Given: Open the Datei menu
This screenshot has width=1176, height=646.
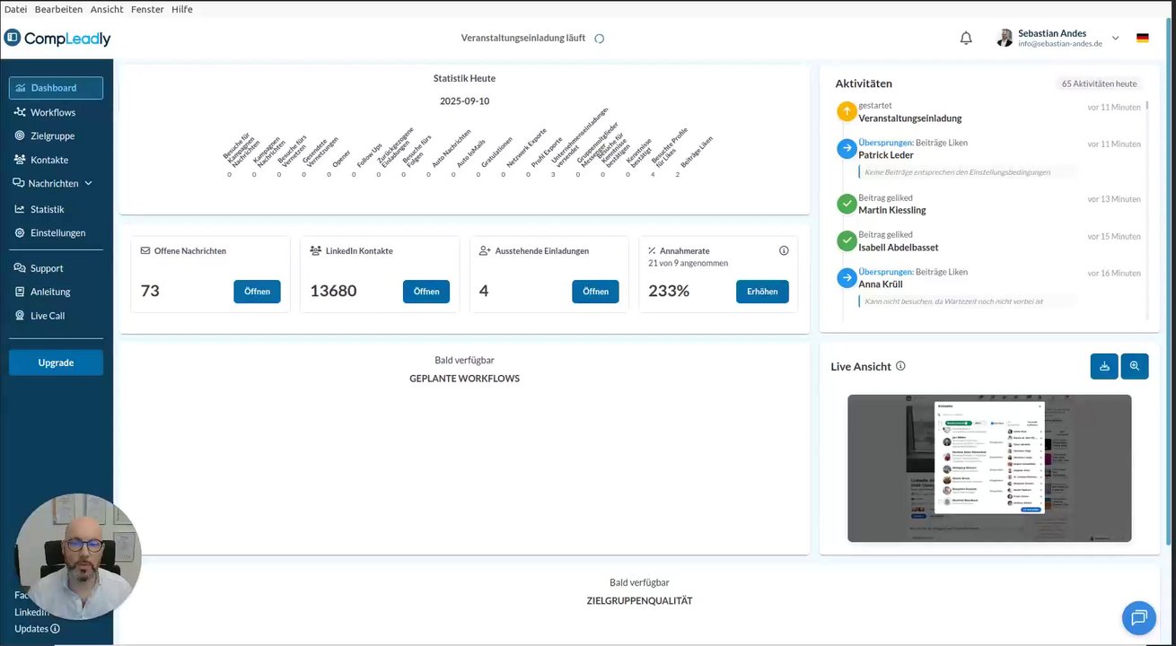Looking at the screenshot, I should 15,9.
